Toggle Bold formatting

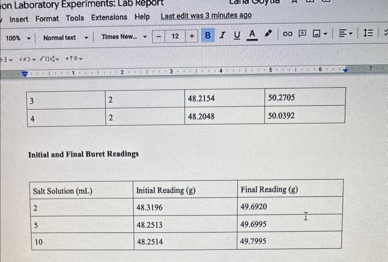pos(208,35)
